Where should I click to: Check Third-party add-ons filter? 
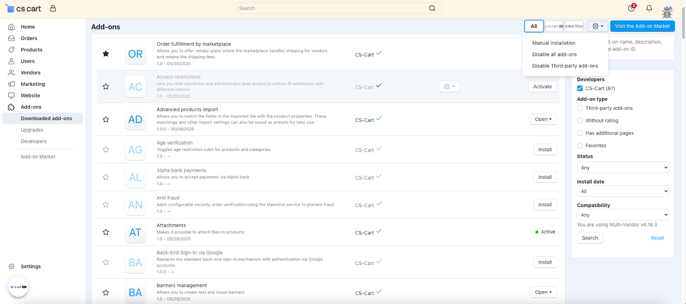click(580, 108)
